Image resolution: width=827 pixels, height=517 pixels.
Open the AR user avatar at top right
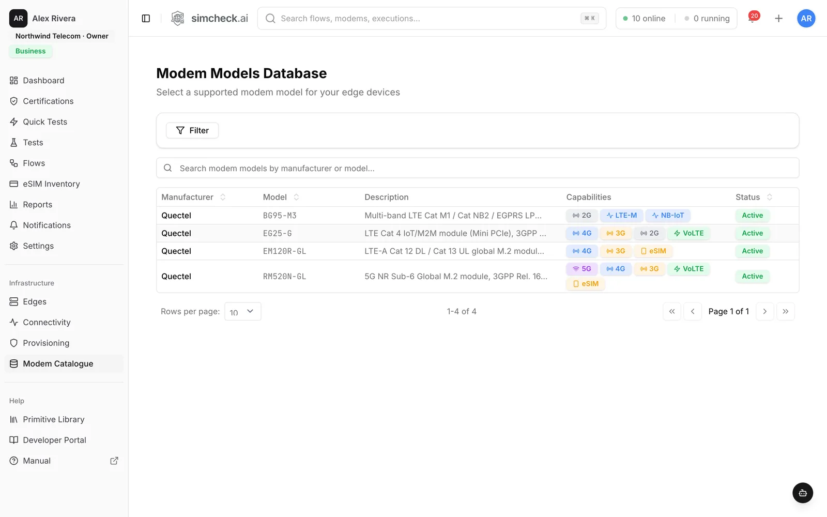pyautogui.click(x=806, y=19)
